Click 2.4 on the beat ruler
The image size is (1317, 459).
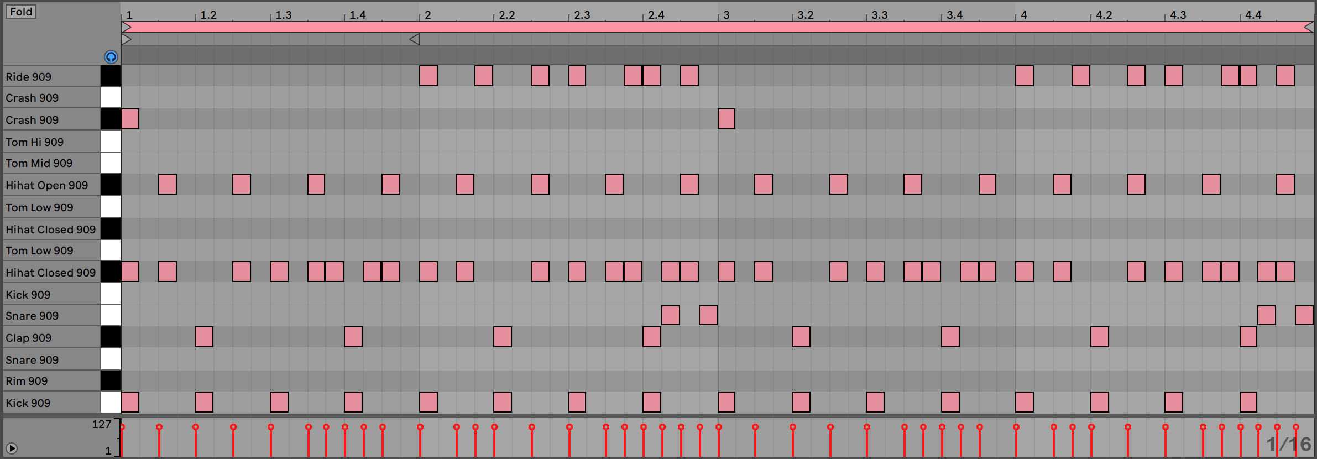(x=656, y=15)
